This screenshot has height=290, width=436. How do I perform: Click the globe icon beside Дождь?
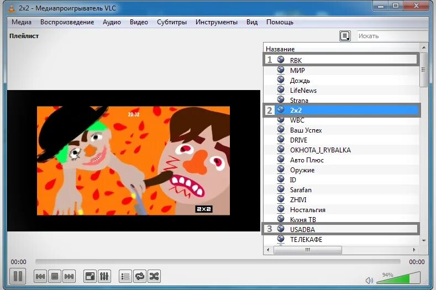pos(281,80)
